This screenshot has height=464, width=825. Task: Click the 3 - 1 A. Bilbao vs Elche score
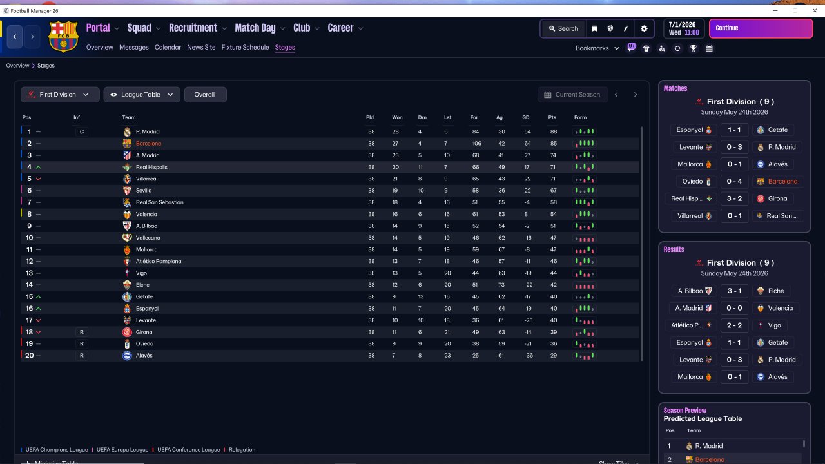[734, 291]
